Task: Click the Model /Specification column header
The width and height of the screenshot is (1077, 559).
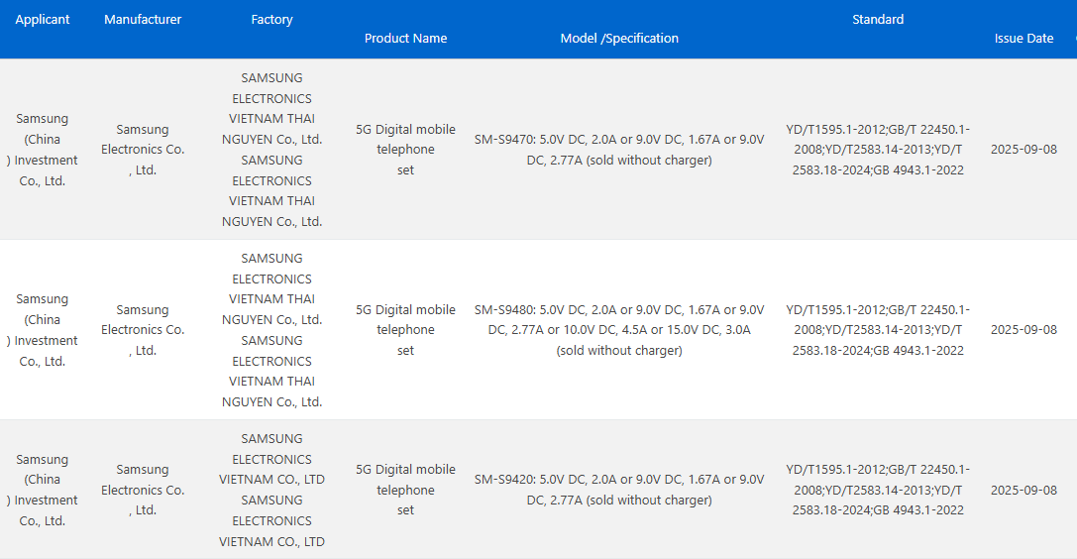Action: point(619,39)
